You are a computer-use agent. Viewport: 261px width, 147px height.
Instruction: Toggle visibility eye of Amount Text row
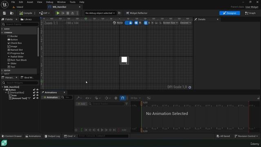38,98
